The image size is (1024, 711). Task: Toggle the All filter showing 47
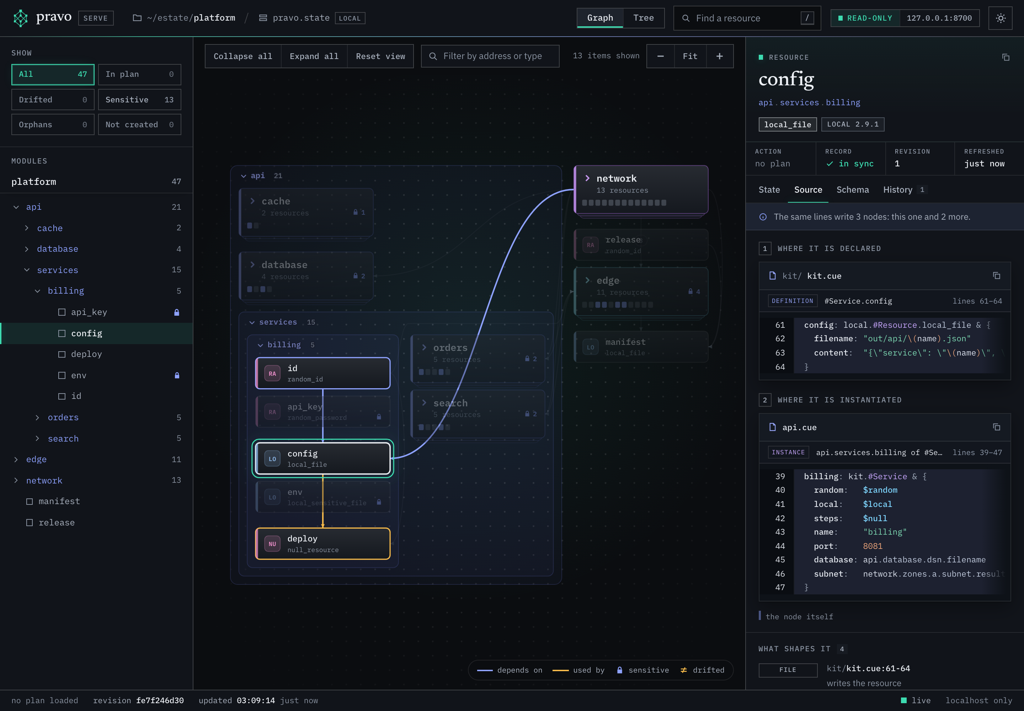pos(53,74)
